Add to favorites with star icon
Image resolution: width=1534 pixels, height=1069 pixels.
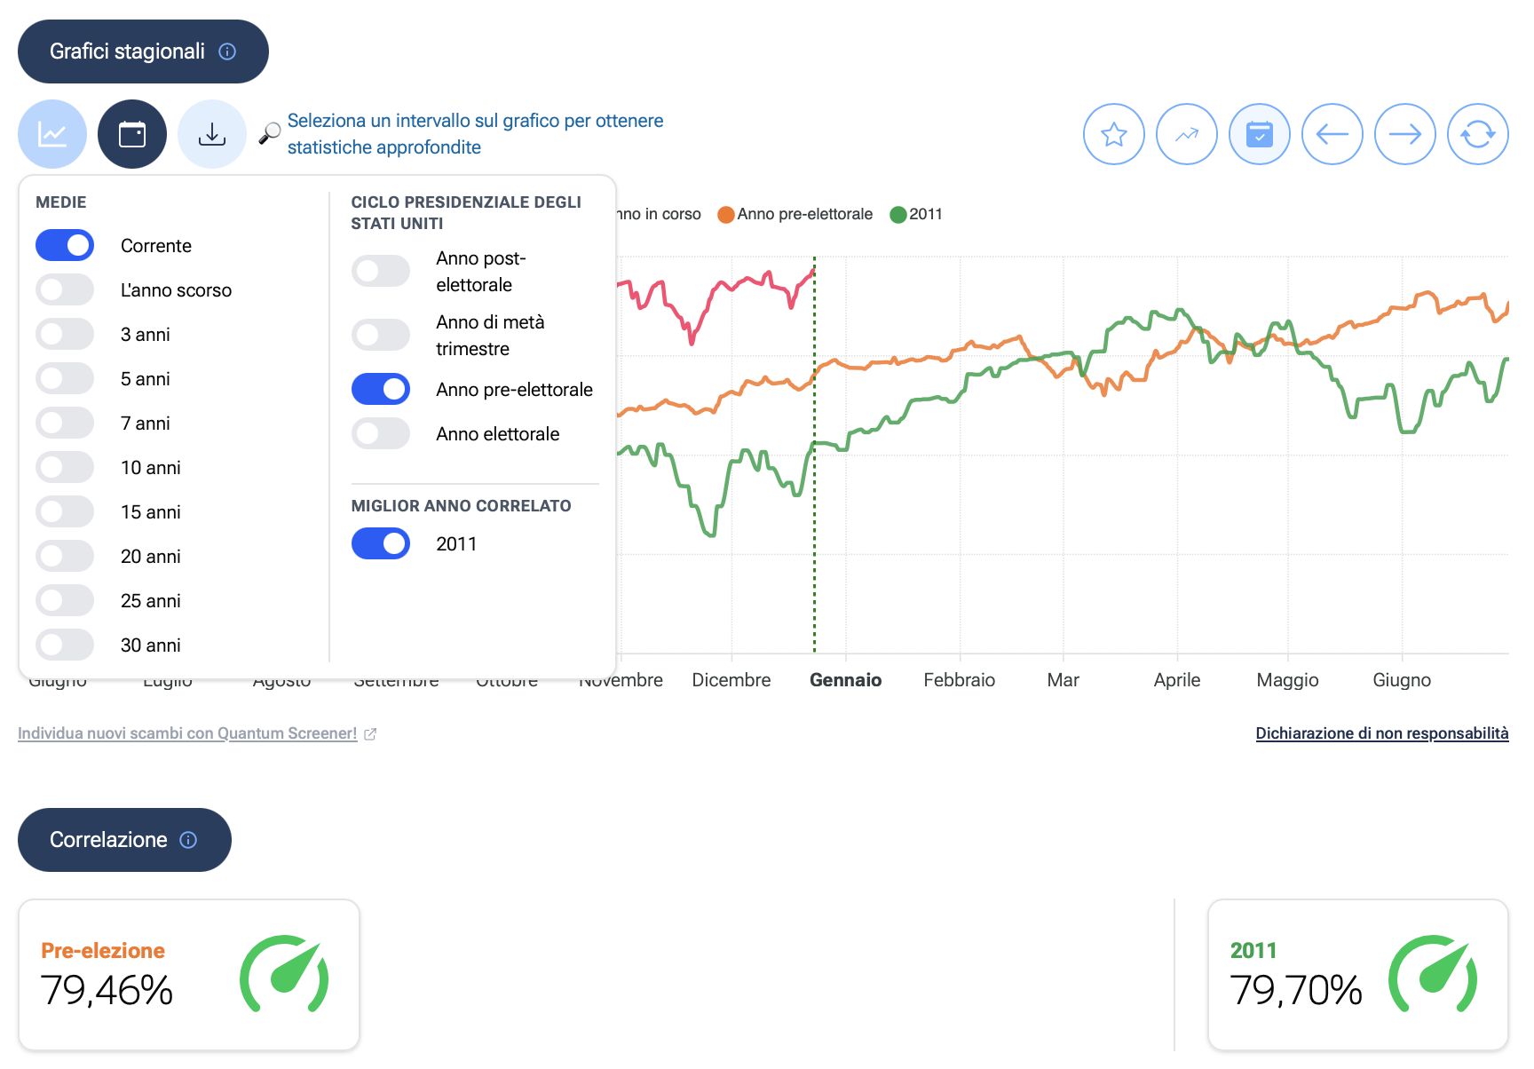coord(1113,134)
